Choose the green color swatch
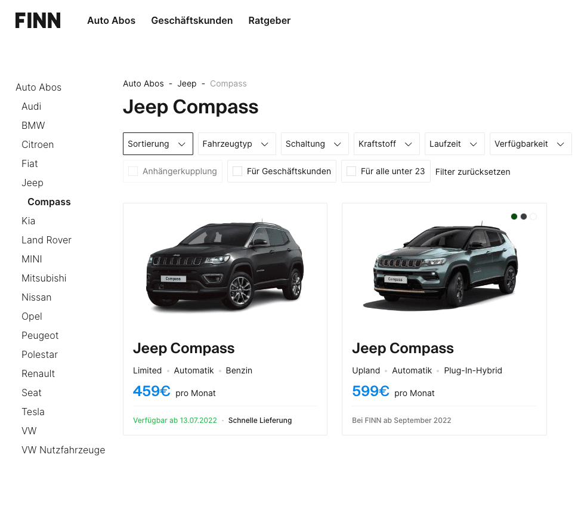Image resolution: width=575 pixels, height=513 pixels. pyautogui.click(x=514, y=217)
